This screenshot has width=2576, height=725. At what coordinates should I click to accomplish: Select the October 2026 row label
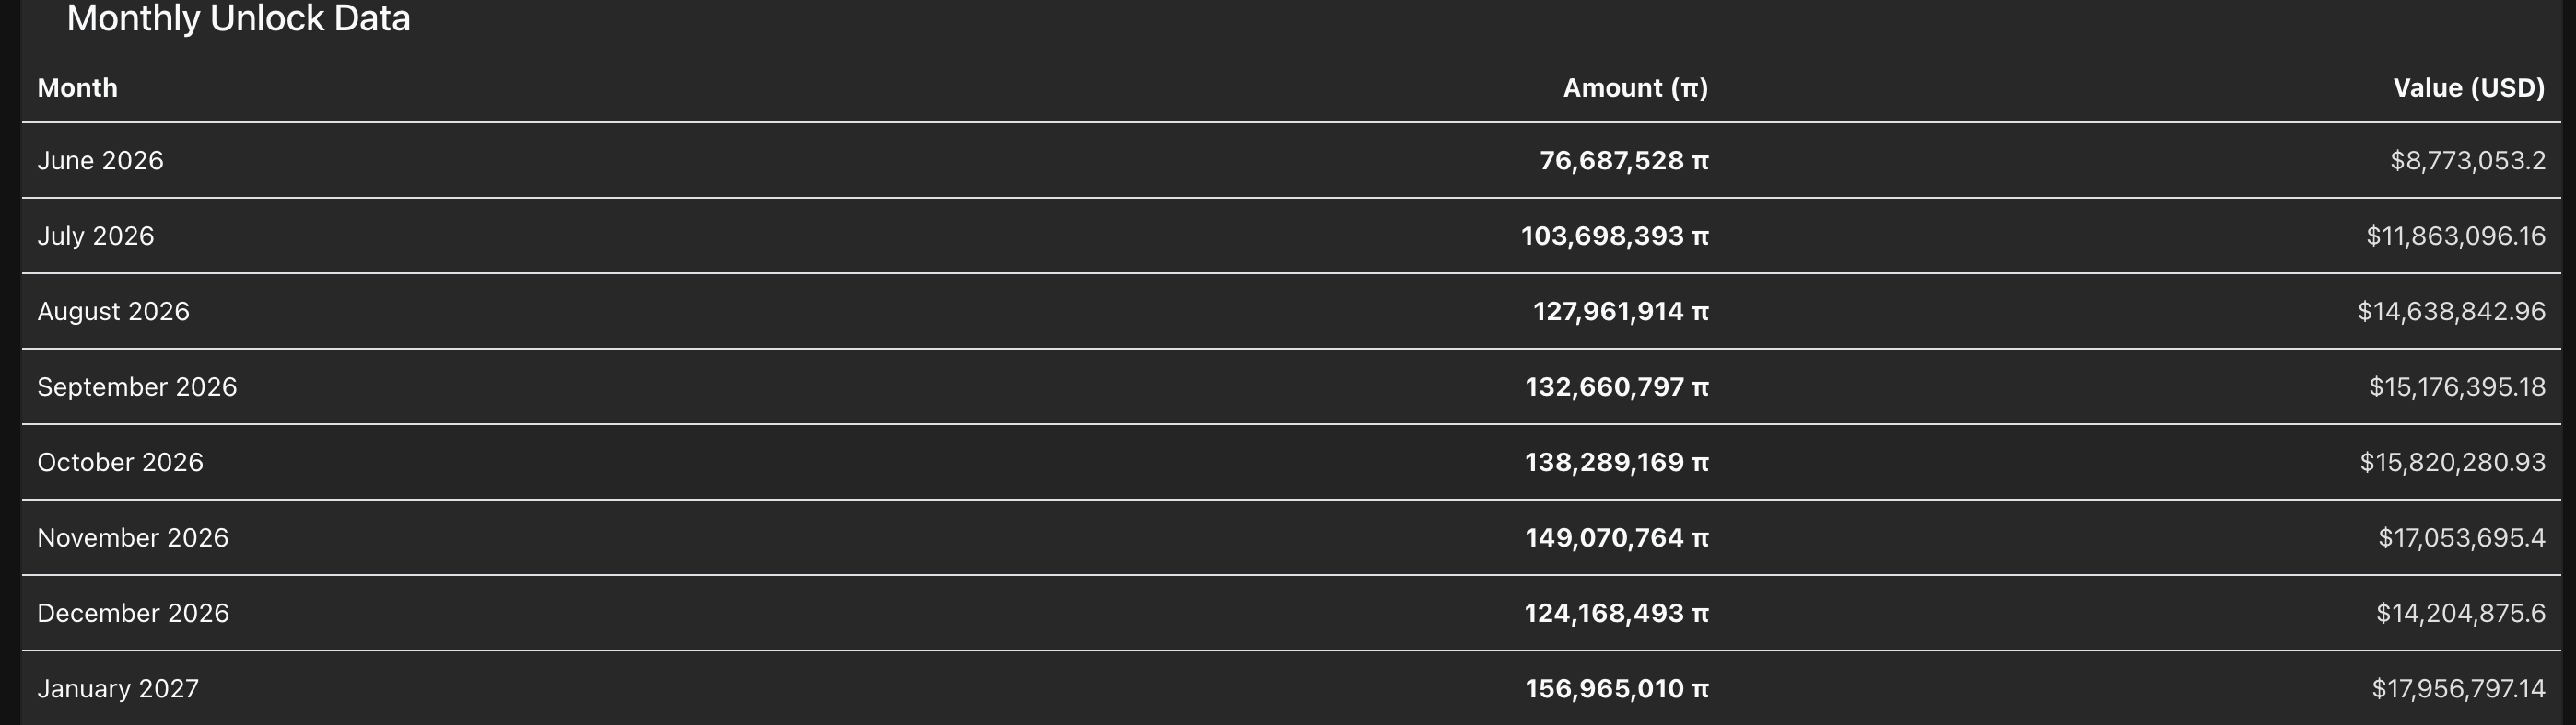(120, 463)
